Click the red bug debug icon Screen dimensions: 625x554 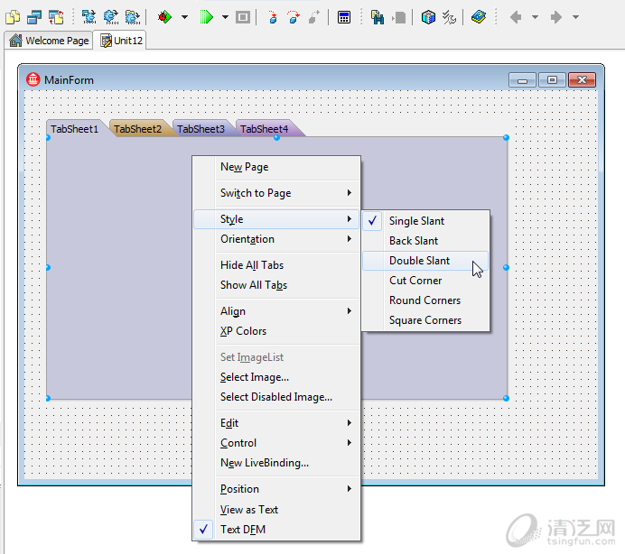pyautogui.click(x=164, y=17)
